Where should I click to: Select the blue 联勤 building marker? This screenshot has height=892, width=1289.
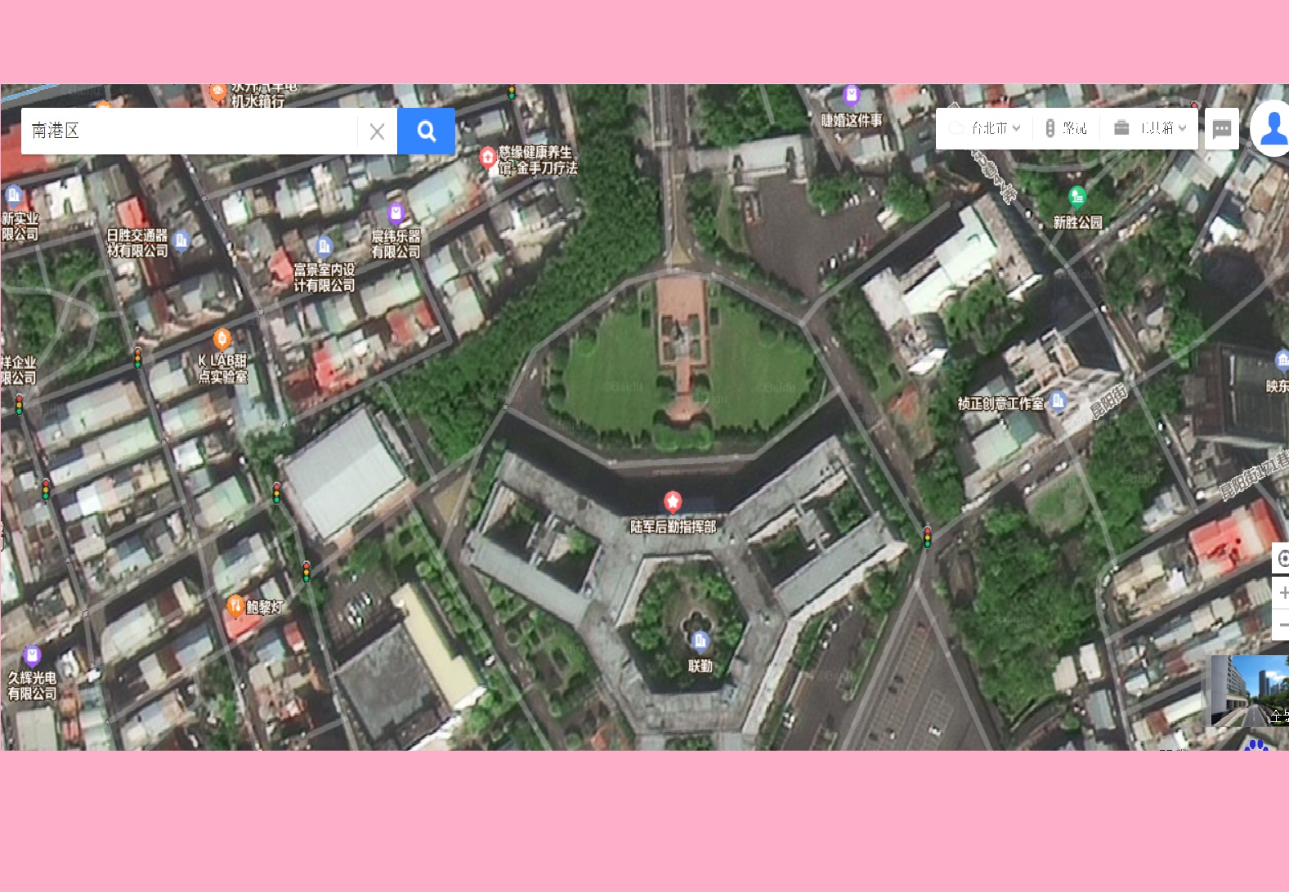point(700,641)
